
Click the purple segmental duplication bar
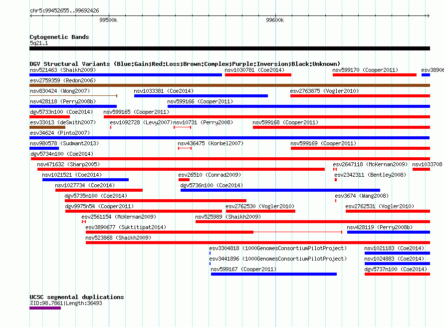[45, 308]
